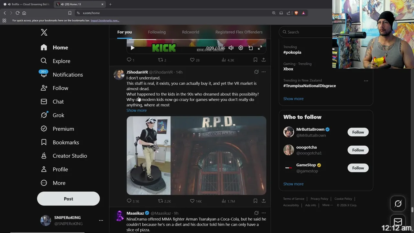This screenshot has height=233, width=414.
Task: Open Chat in the sidebar
Action: click(x=52, y=102)
